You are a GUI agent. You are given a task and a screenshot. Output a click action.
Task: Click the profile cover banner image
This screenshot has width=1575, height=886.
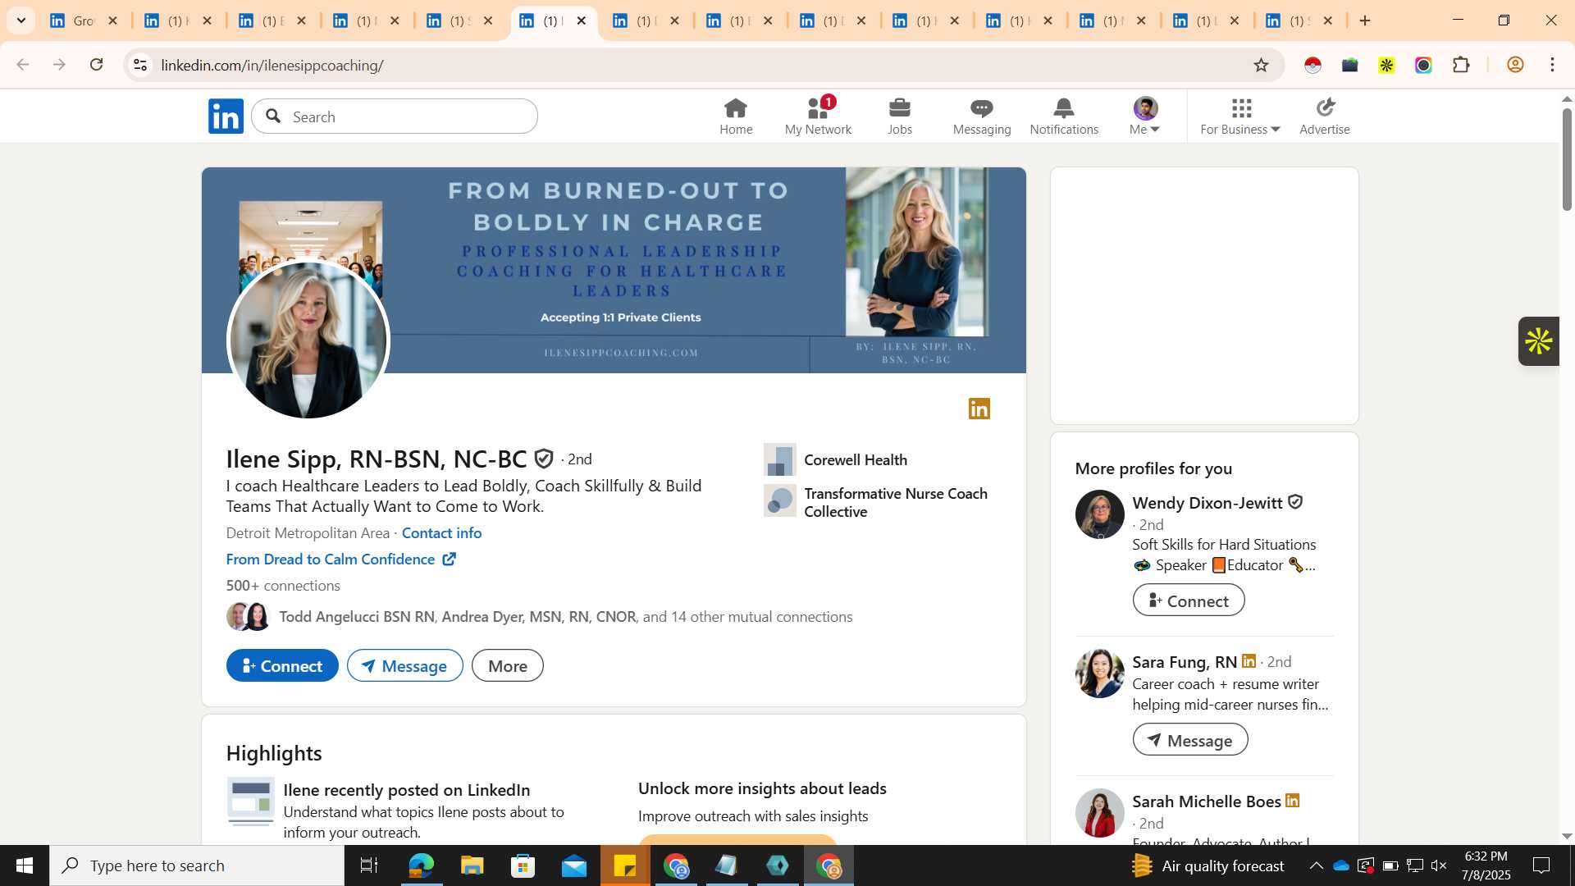[x=614, y=270]
